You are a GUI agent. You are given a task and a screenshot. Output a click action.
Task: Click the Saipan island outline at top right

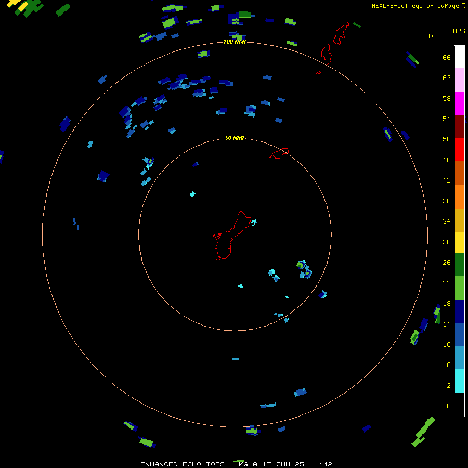342,33
